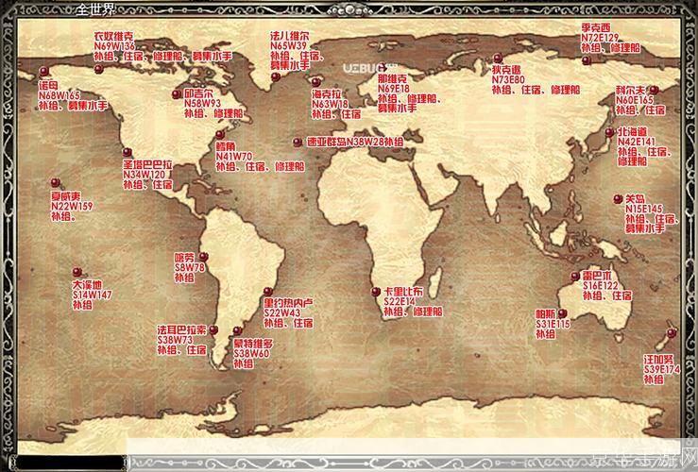Image resolution: width=698 pixels, height=472 pixels.
Task: Click the S38W73 coordinate label
Action: coord(175,340)
